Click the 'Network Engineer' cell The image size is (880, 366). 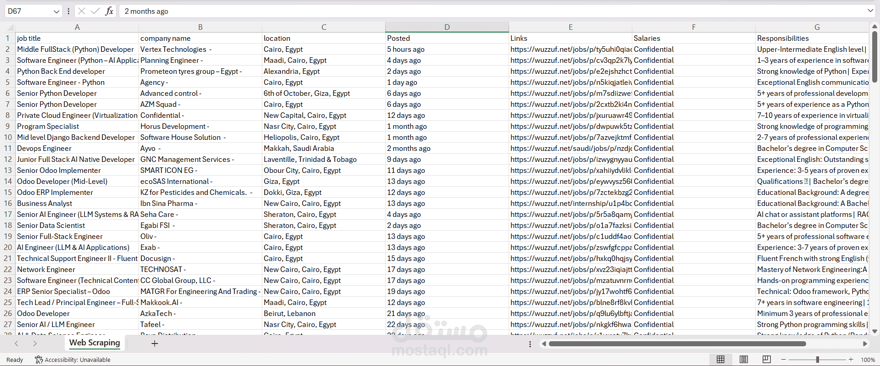coord(77,269)
